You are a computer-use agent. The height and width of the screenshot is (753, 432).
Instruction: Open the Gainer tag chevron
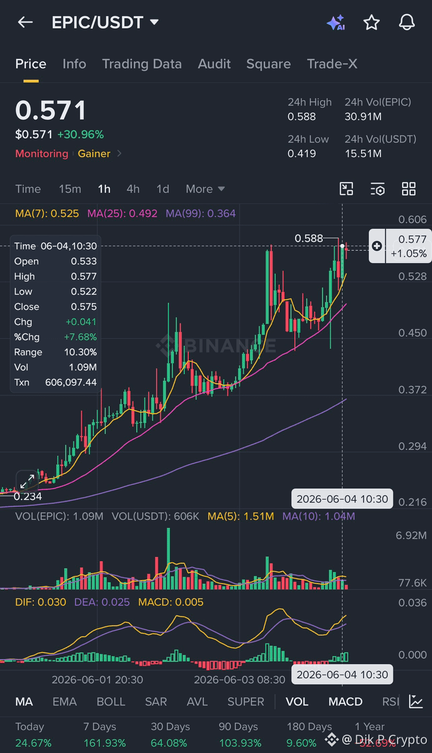pyautogui.click(x=119, y=153)
